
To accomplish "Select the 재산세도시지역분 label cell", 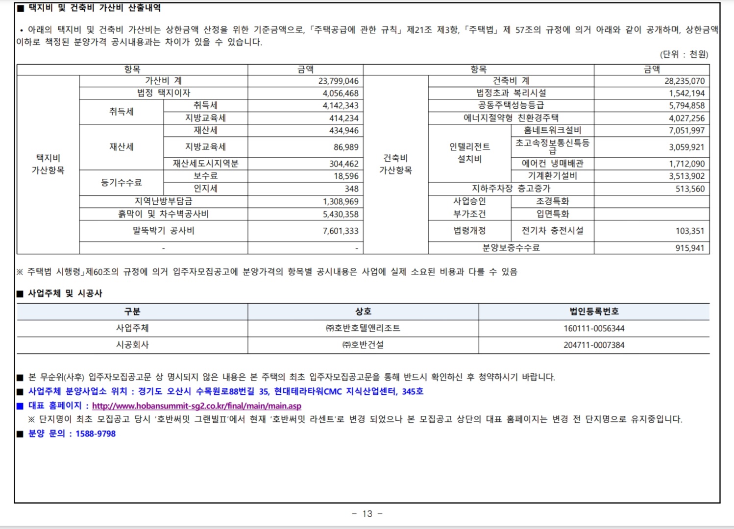I will pos(205,164).
